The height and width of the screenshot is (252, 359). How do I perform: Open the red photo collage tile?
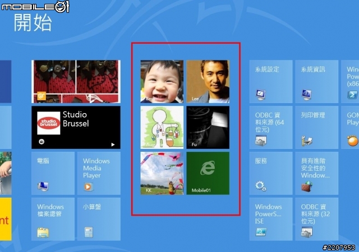click(x=76, y=81)
